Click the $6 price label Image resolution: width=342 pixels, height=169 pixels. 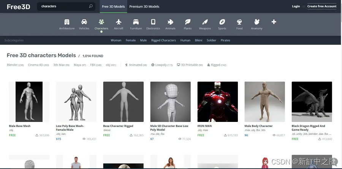(x=246, y=135)
